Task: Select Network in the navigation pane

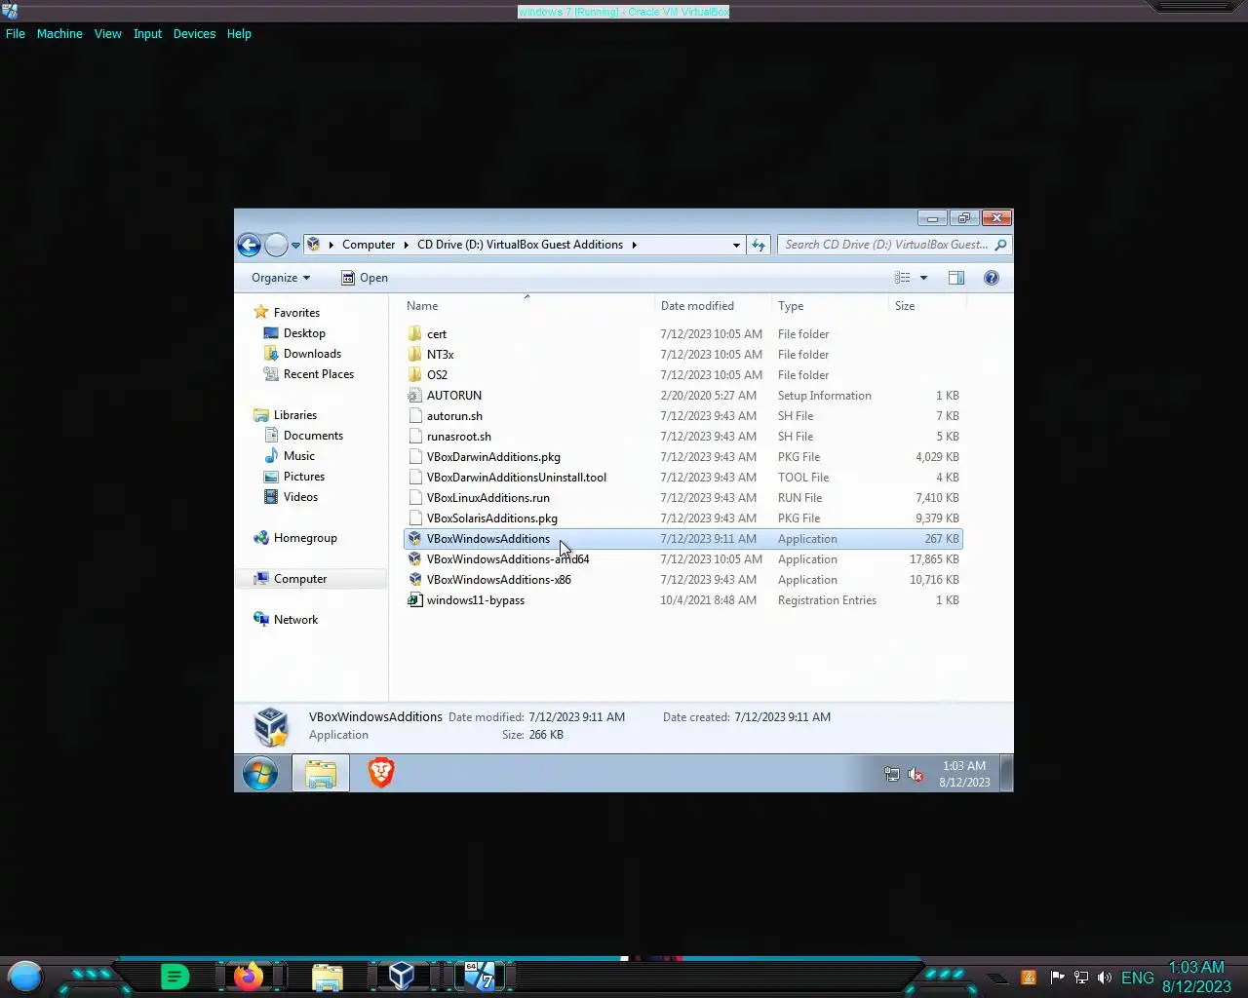Action: tap(295, 620)
